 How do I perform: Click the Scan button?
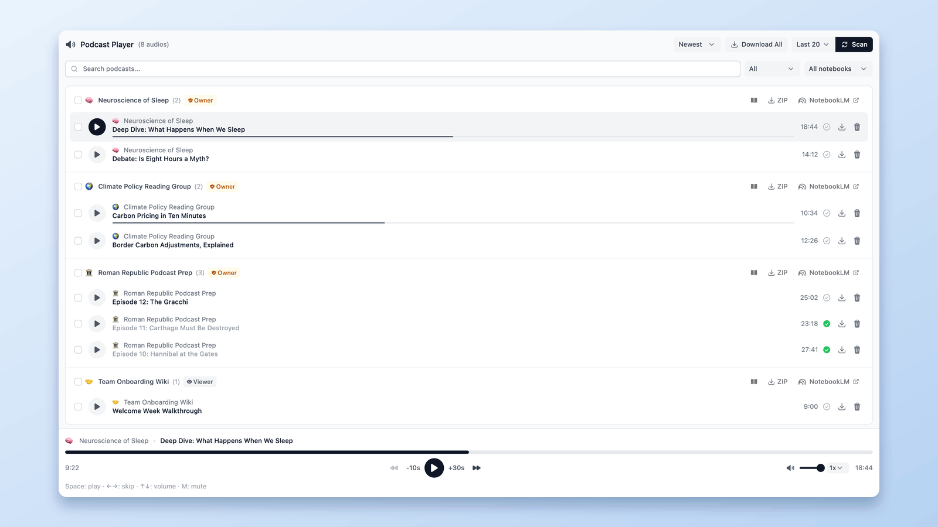coord(854,45)
